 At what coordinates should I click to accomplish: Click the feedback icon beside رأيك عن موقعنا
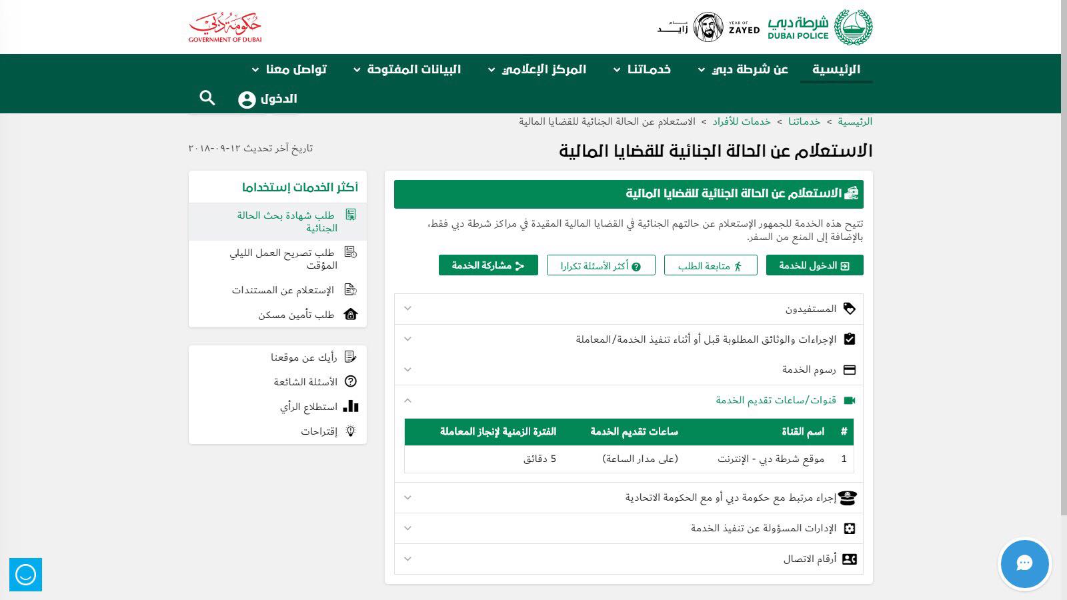(351, 357)
